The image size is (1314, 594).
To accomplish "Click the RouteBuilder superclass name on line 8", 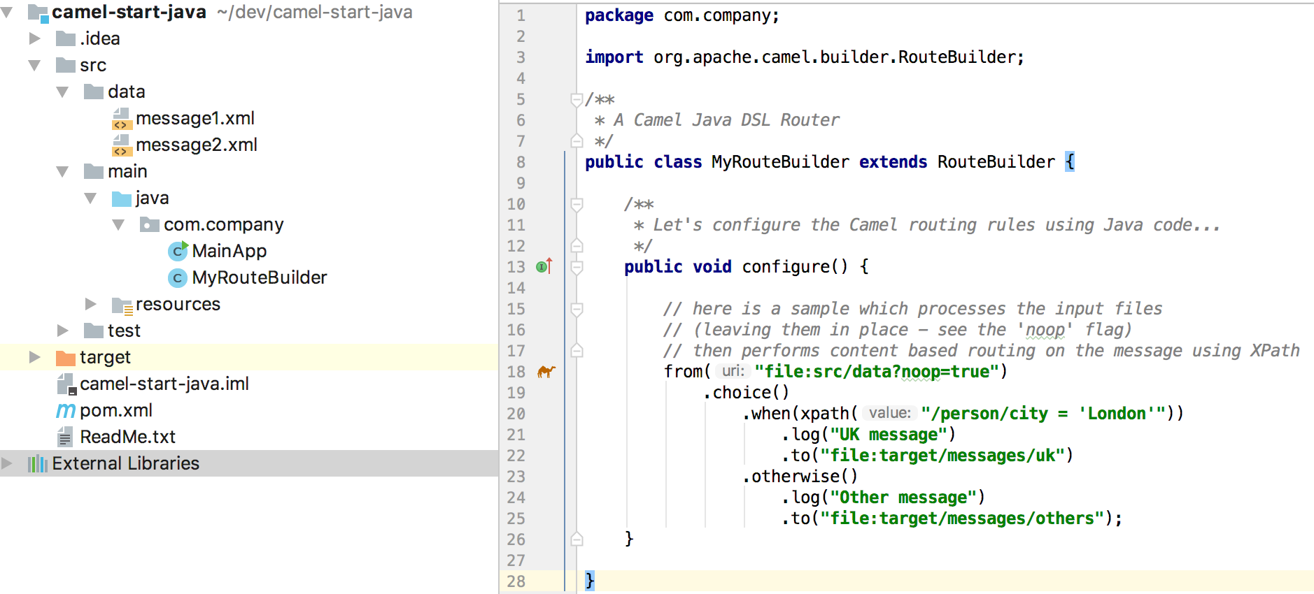I will coord(995,162).
